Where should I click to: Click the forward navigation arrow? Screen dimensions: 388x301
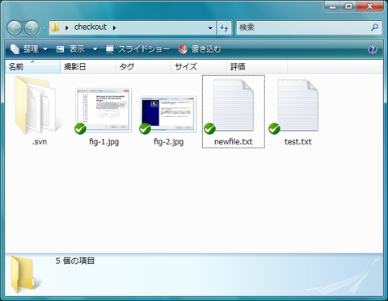pos(32,27)
